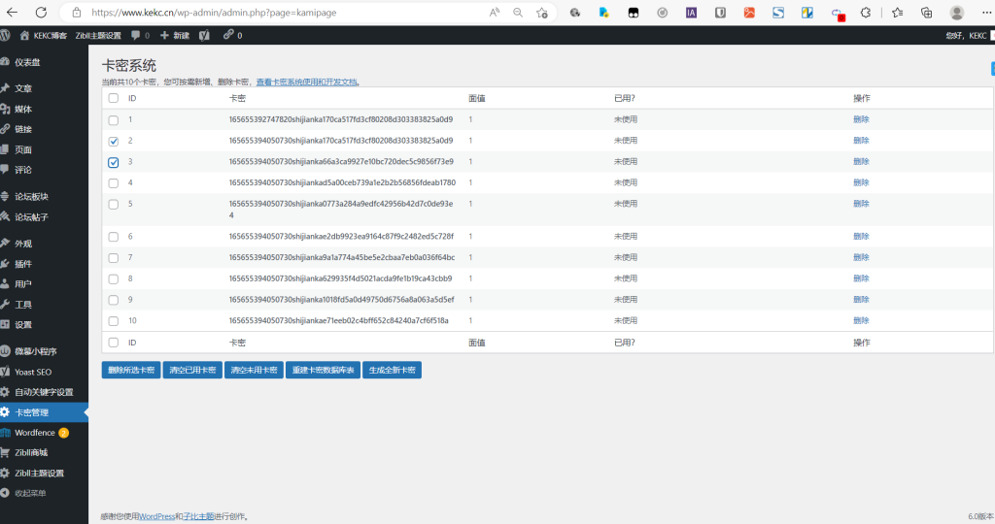Click the Yoast SEO icon in admin bar

pyautogui.click(x=205, y=35)
